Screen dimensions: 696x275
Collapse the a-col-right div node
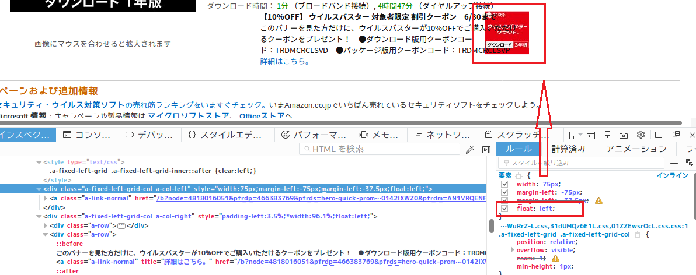pos(38,217)
